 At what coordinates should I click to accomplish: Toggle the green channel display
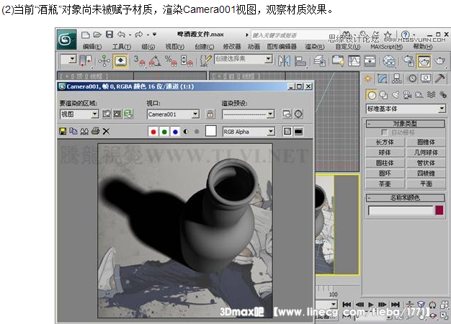(164, 131)
